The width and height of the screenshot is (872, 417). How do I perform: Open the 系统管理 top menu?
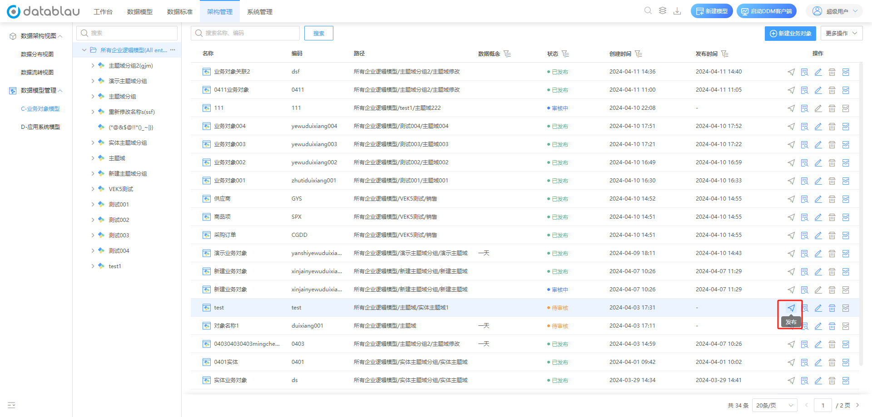pos(260,12)
